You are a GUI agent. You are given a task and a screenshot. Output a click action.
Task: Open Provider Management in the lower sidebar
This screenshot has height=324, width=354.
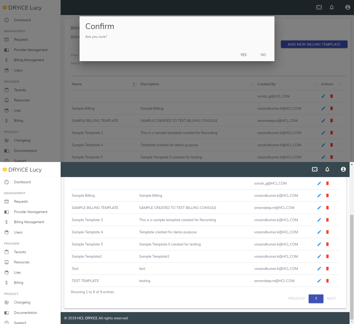(x=30, y=212)
